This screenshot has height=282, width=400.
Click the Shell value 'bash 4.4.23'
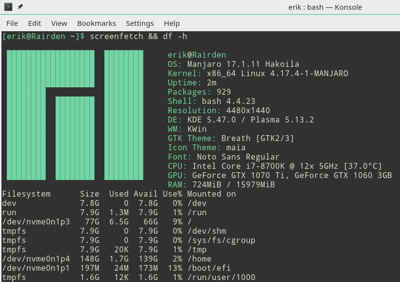[x=229, y=101]
